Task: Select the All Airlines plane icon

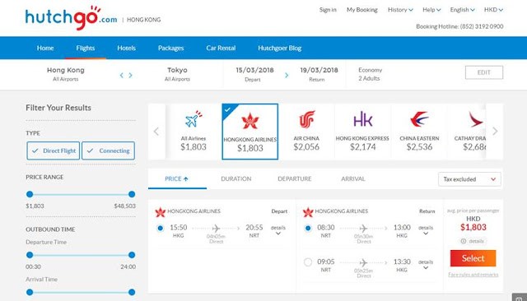Action: click(194, 119)
